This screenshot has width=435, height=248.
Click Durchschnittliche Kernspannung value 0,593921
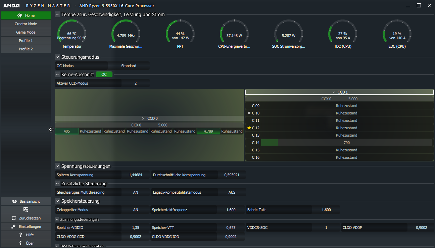click(x=232, y=175)
